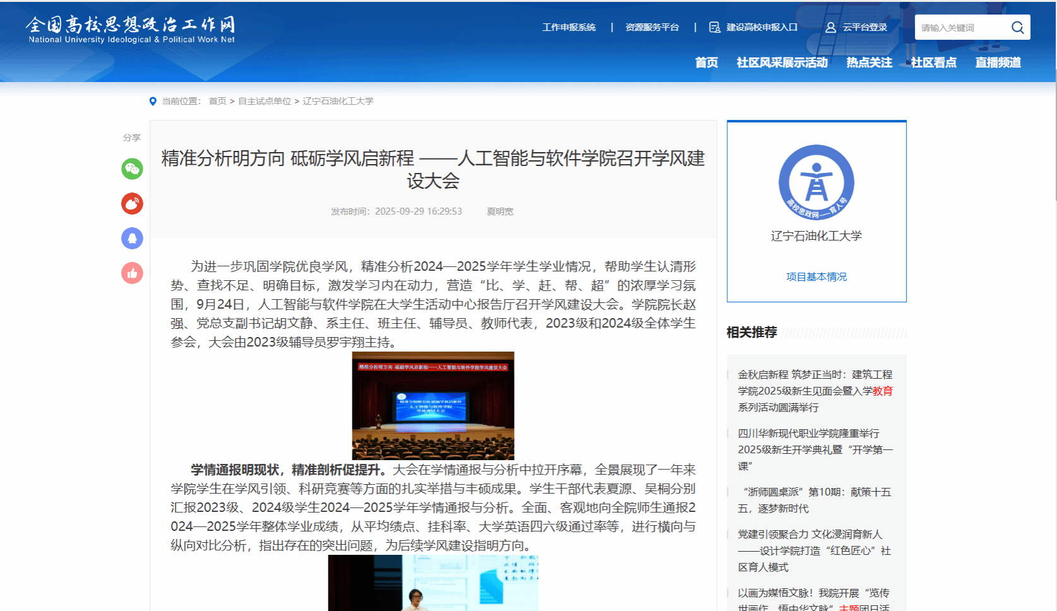Open the 首页 navigation tab

coord(706,62)
